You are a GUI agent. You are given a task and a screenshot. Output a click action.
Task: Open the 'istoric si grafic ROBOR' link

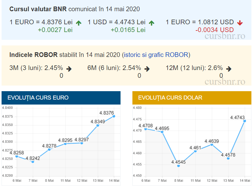(x=156, y=55)
